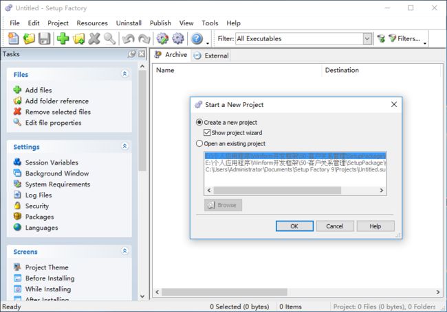Open toolbar options arrow after Filters
The width and height of the screenshot is (447, 312).
(x=425, y=43)
